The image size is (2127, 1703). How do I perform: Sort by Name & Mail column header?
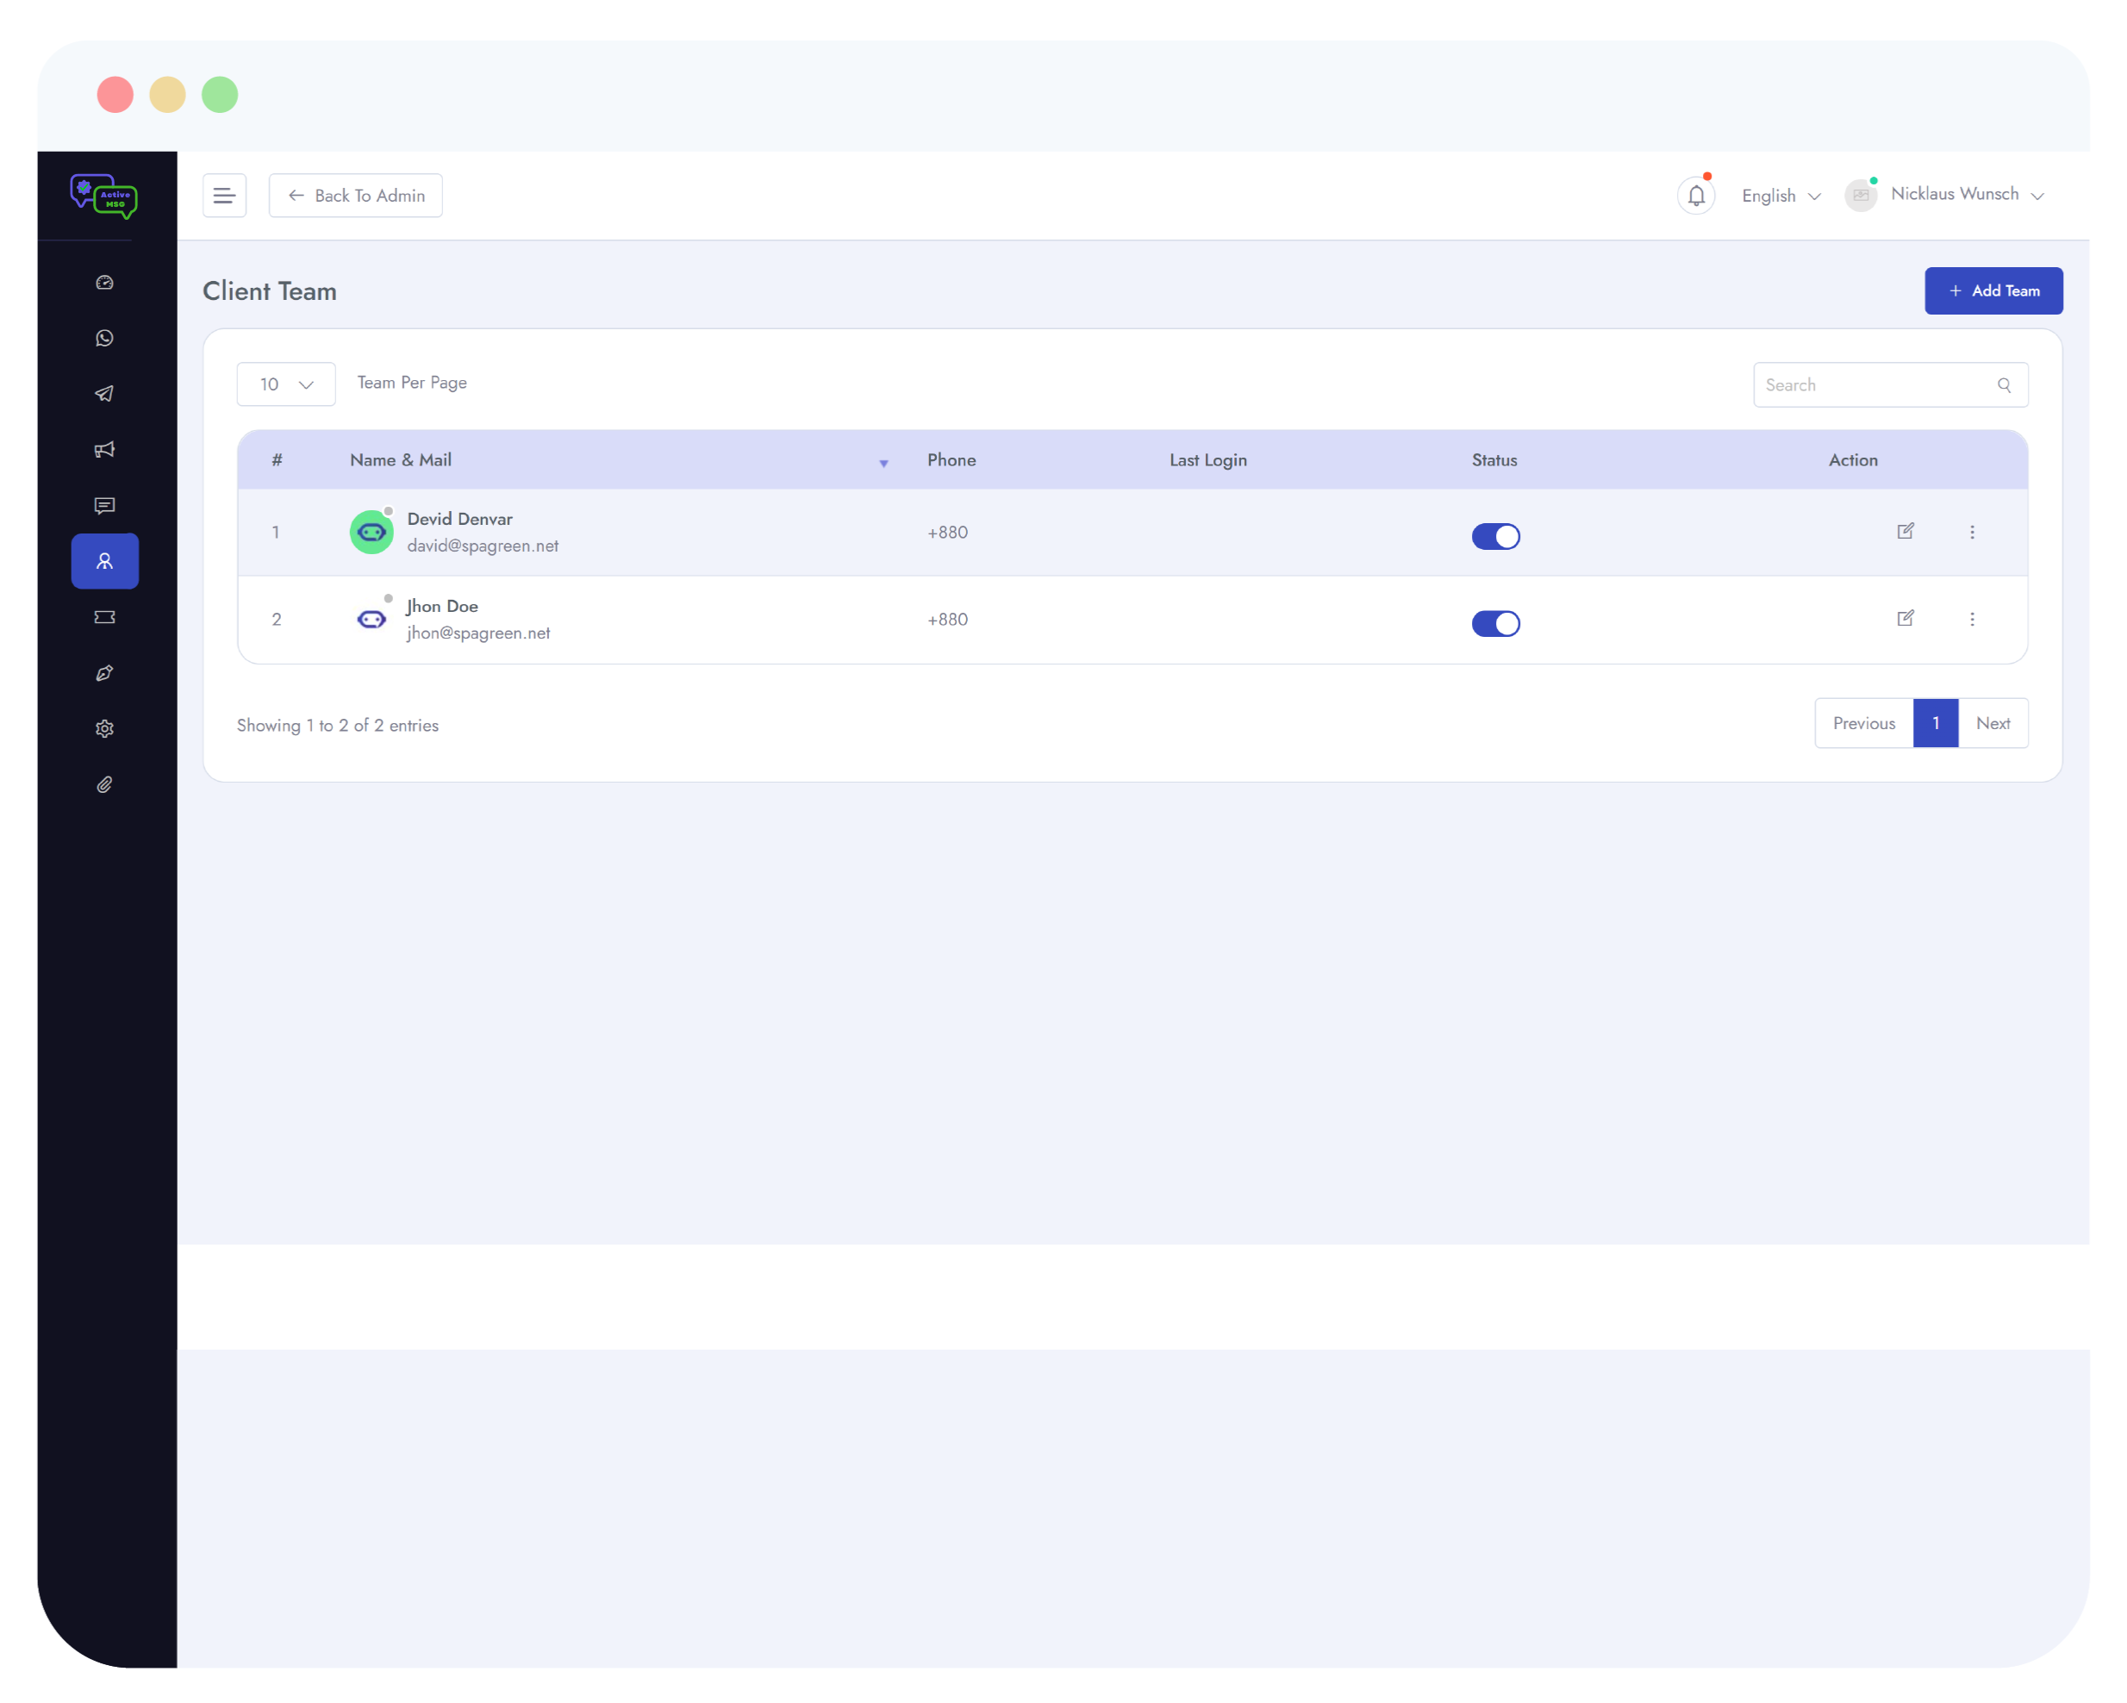coord(401,459)
